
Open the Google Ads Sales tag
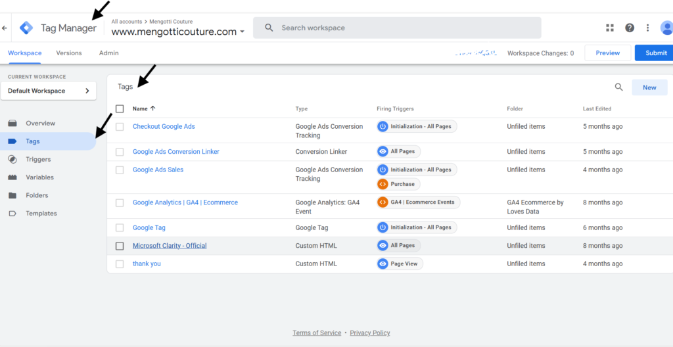click(158, 170)
